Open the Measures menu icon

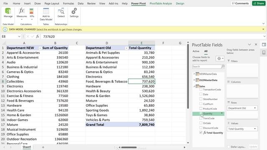pos(21,11)
